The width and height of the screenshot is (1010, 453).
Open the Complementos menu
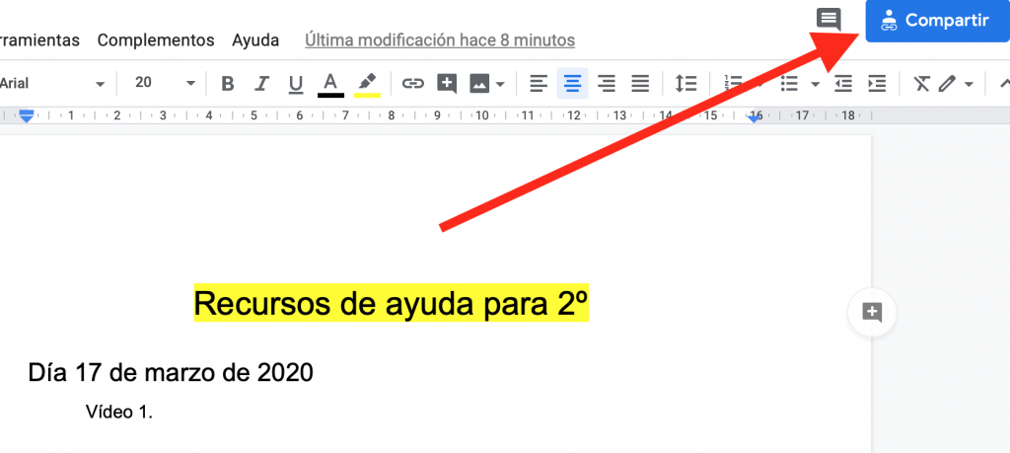click(156, 39)
